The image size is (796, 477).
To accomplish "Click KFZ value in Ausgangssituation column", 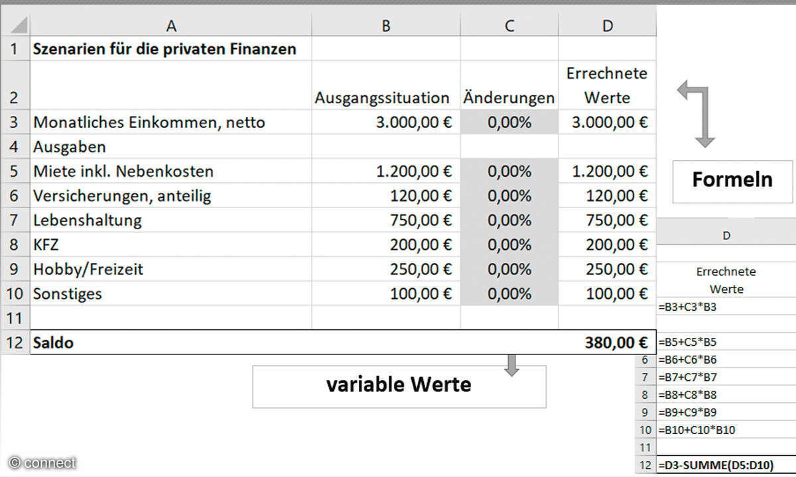I will [x=386, y=244].
